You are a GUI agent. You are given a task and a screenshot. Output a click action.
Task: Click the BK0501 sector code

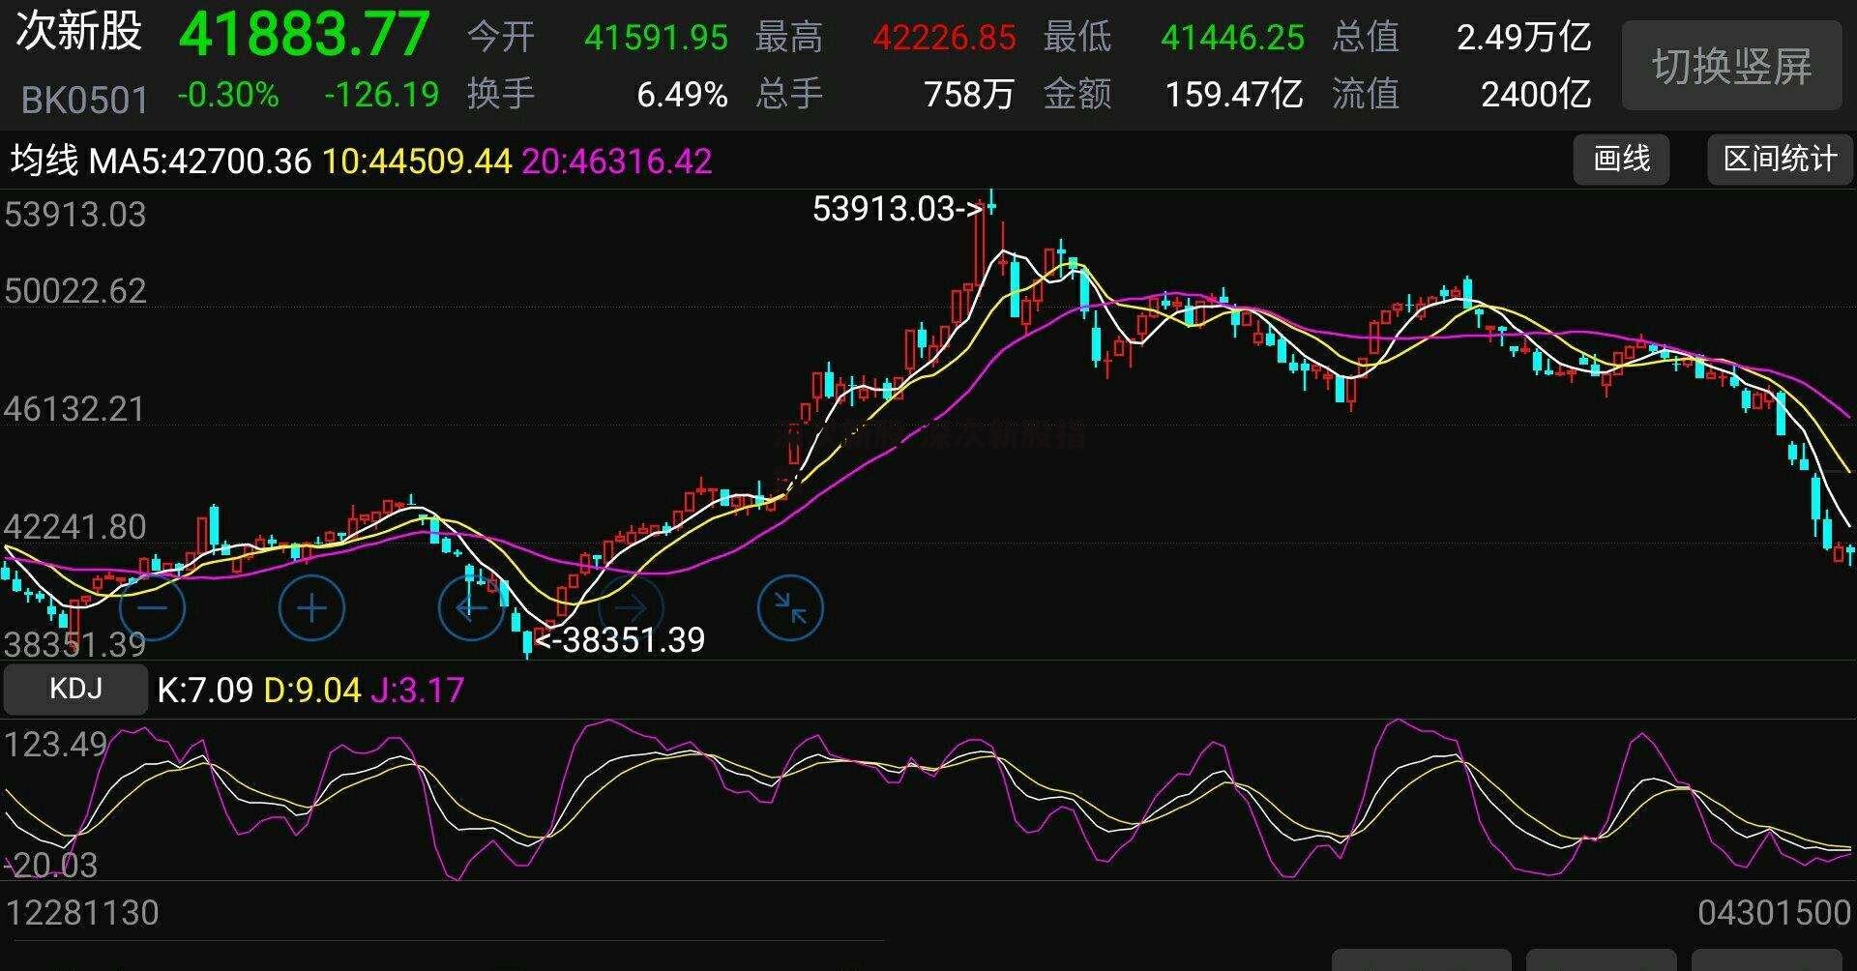85,100
